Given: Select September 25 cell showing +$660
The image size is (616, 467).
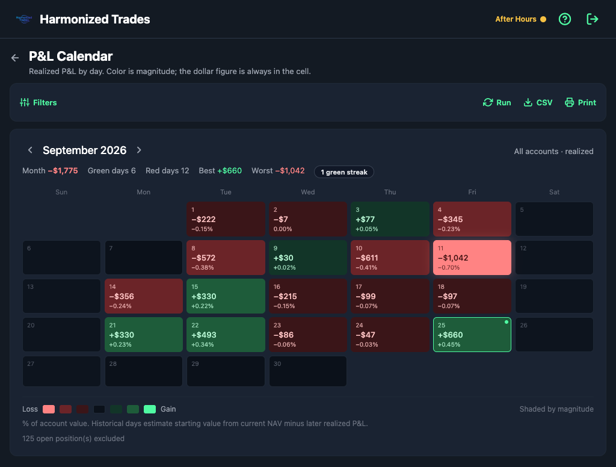Looking at the screenshot, I should coord(472,335).
